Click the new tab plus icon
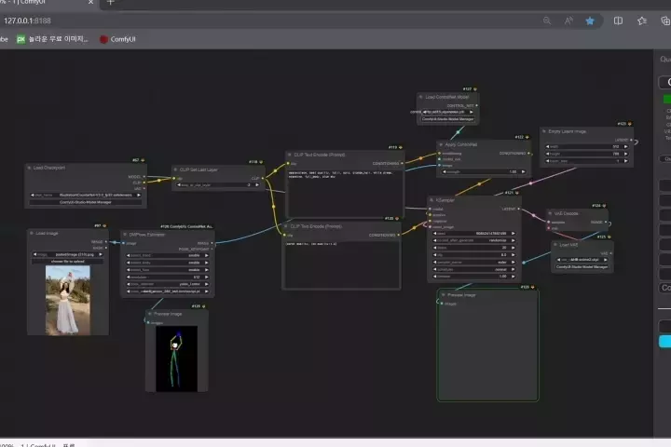The height and width of the screenshot is (447, 671). click(x=110, y=3)
